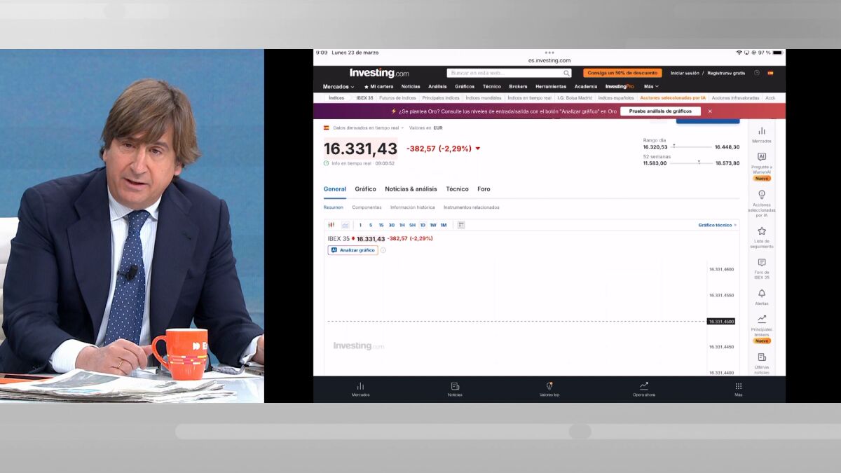The image size is (841, 473).
Task: Open Opere ahora in bottom bar
Action: [x=643, y=387]
